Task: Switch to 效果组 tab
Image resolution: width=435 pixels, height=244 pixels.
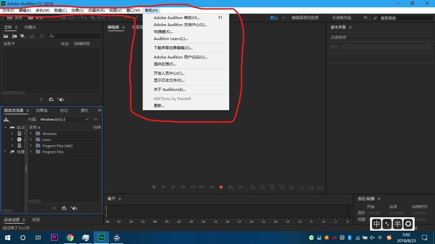Action: pyautogui.click(x=42, y=111)
